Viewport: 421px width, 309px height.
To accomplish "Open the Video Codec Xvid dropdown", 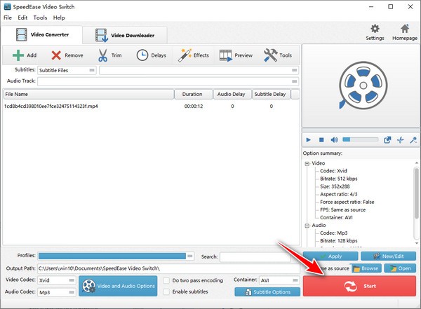I will 54,280.
